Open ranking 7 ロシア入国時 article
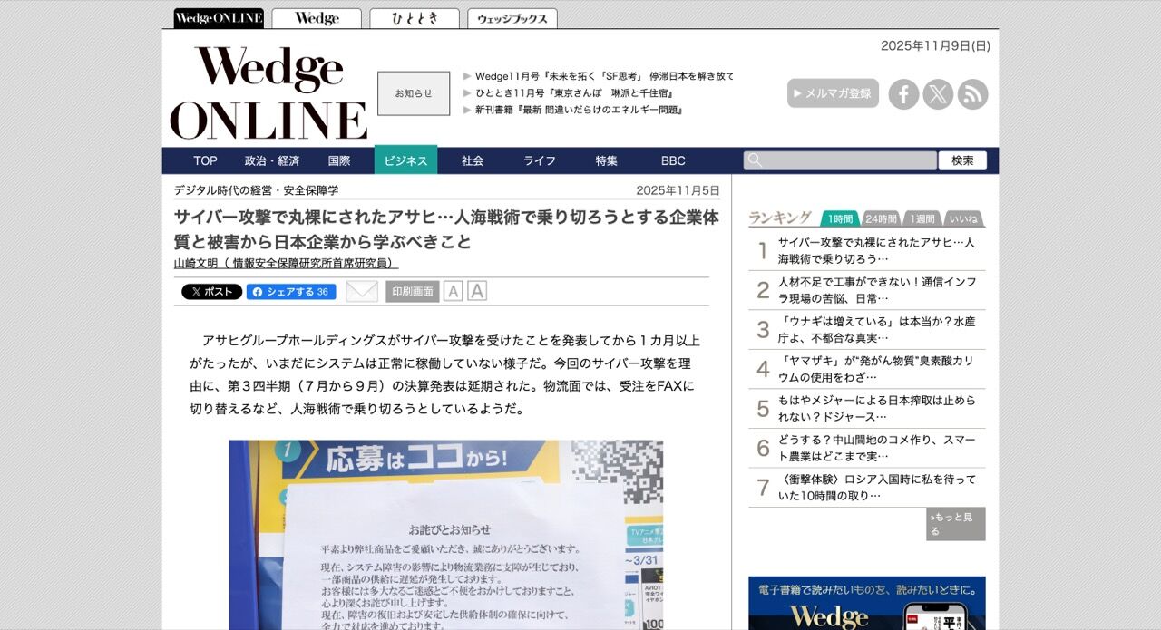Screen dimensions: 1161x630 877,487
